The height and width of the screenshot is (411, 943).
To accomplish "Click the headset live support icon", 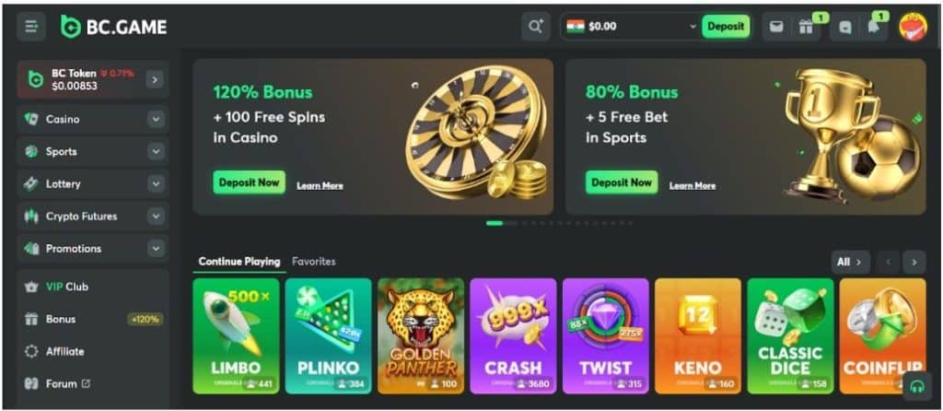I will pos(917,386).
